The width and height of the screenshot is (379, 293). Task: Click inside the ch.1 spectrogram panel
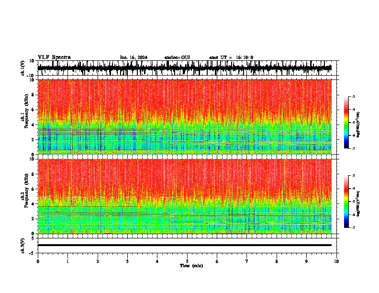coord(184,117)
